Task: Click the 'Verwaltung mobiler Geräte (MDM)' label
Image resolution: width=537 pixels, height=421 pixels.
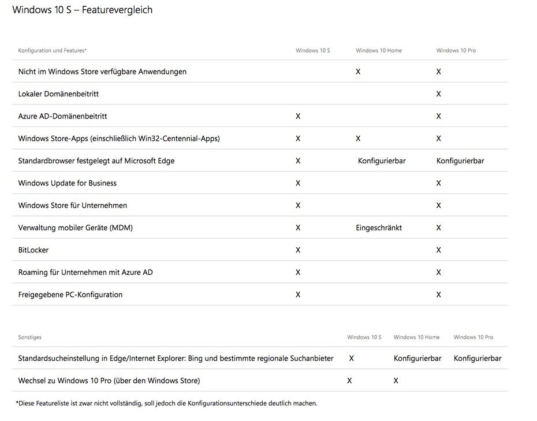Action: click(76, 228)
